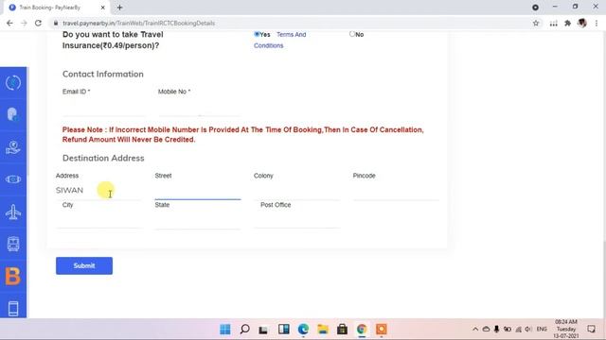Open the Terms And Conditions link

(280, 40)
